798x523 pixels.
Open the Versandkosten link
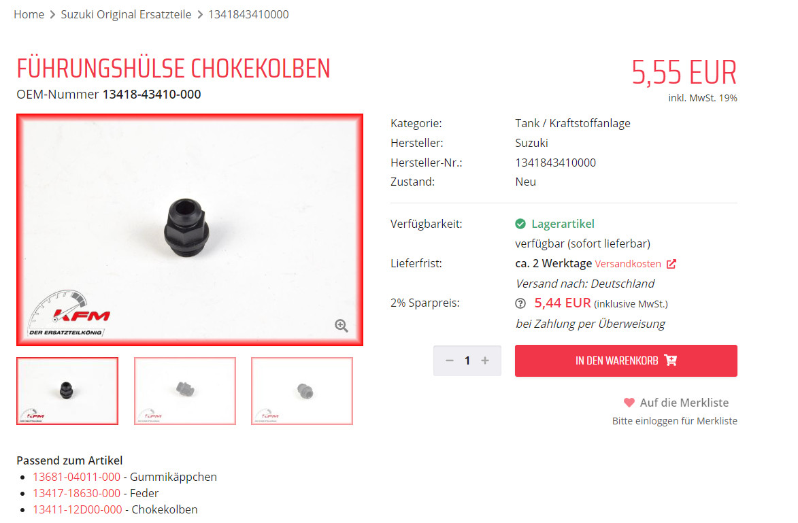(x=628, y=263)
